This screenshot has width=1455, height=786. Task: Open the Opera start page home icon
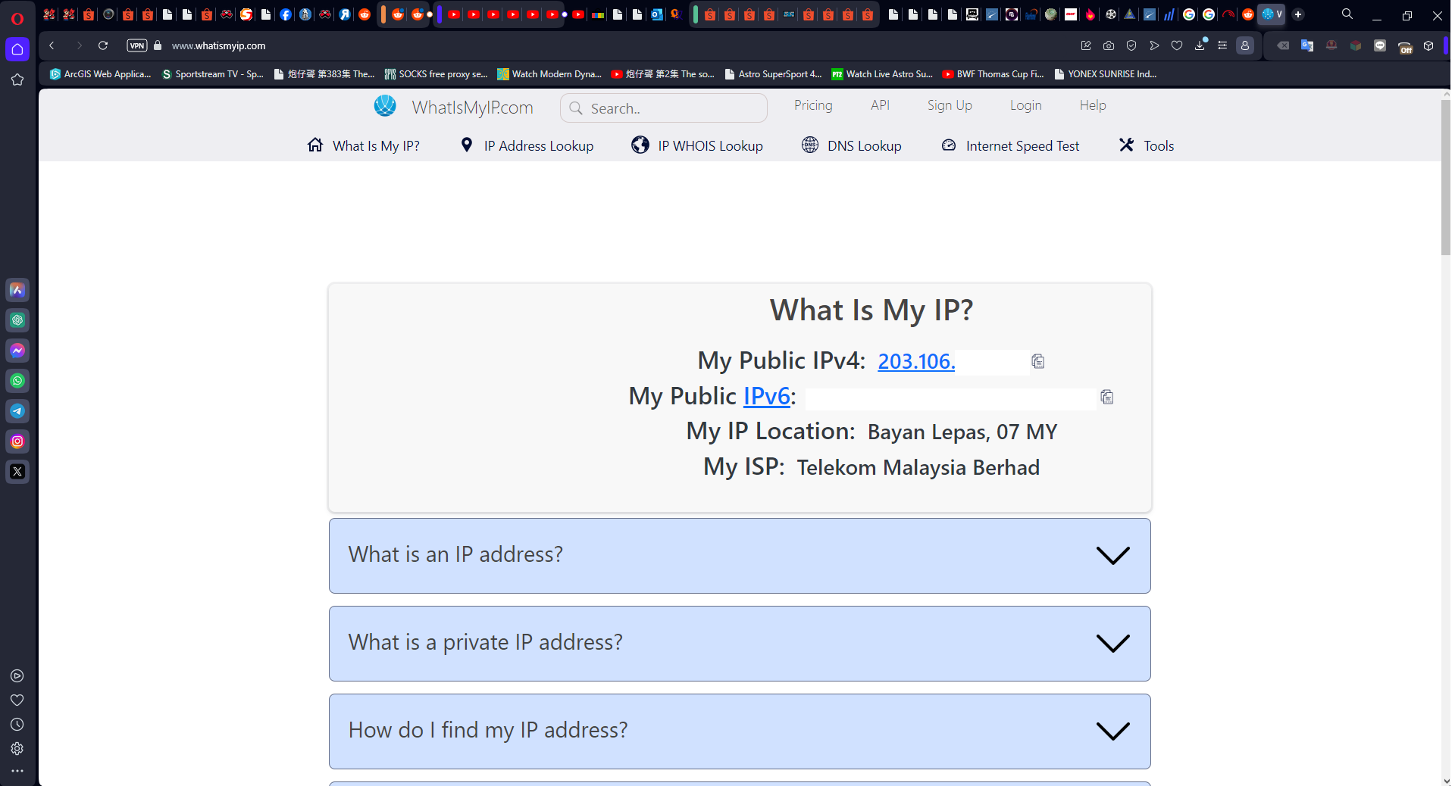point(17,49)
